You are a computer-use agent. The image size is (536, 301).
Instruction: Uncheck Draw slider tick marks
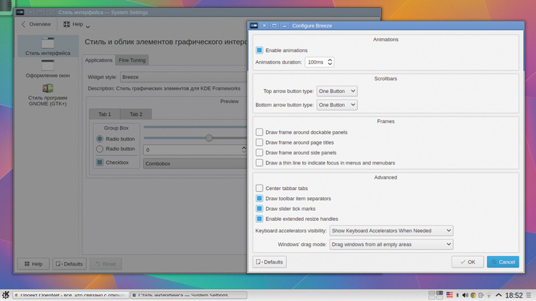[259, 209]
